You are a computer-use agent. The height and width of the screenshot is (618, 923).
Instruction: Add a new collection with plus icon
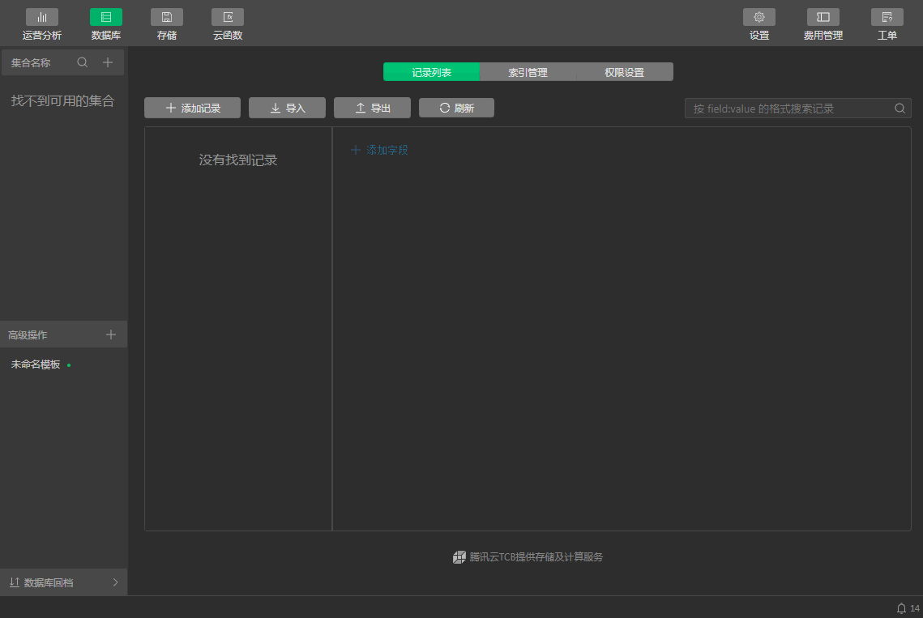pos(108,62)
